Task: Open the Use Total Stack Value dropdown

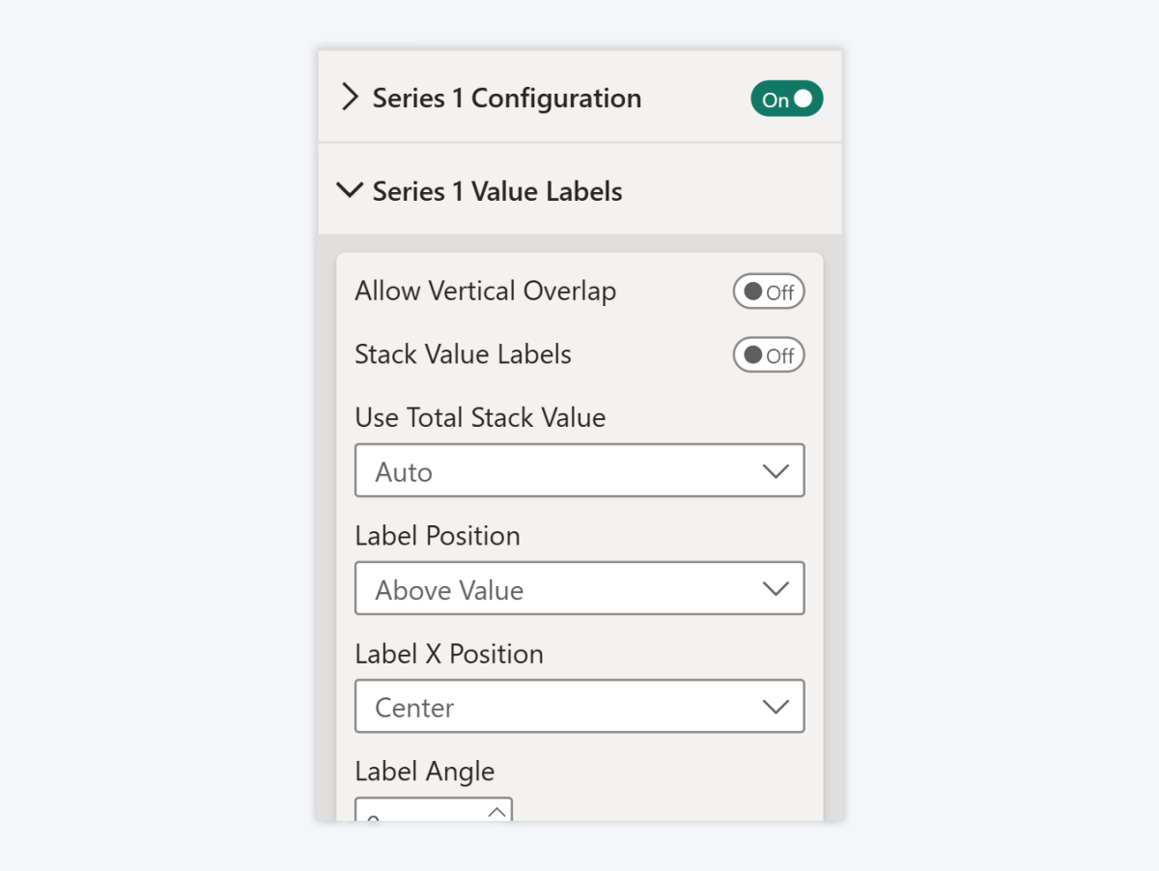Action: pos(579,470)
